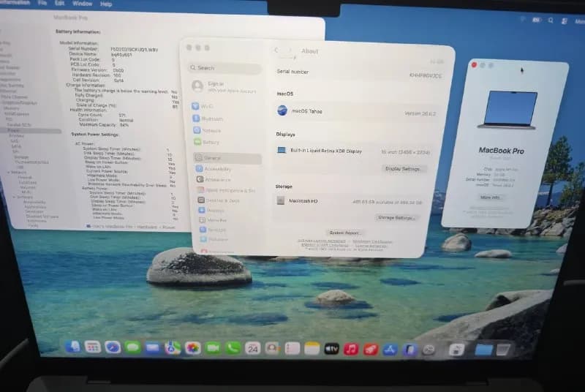
Task: Click the Settings Search field
Action: point(224,68)
